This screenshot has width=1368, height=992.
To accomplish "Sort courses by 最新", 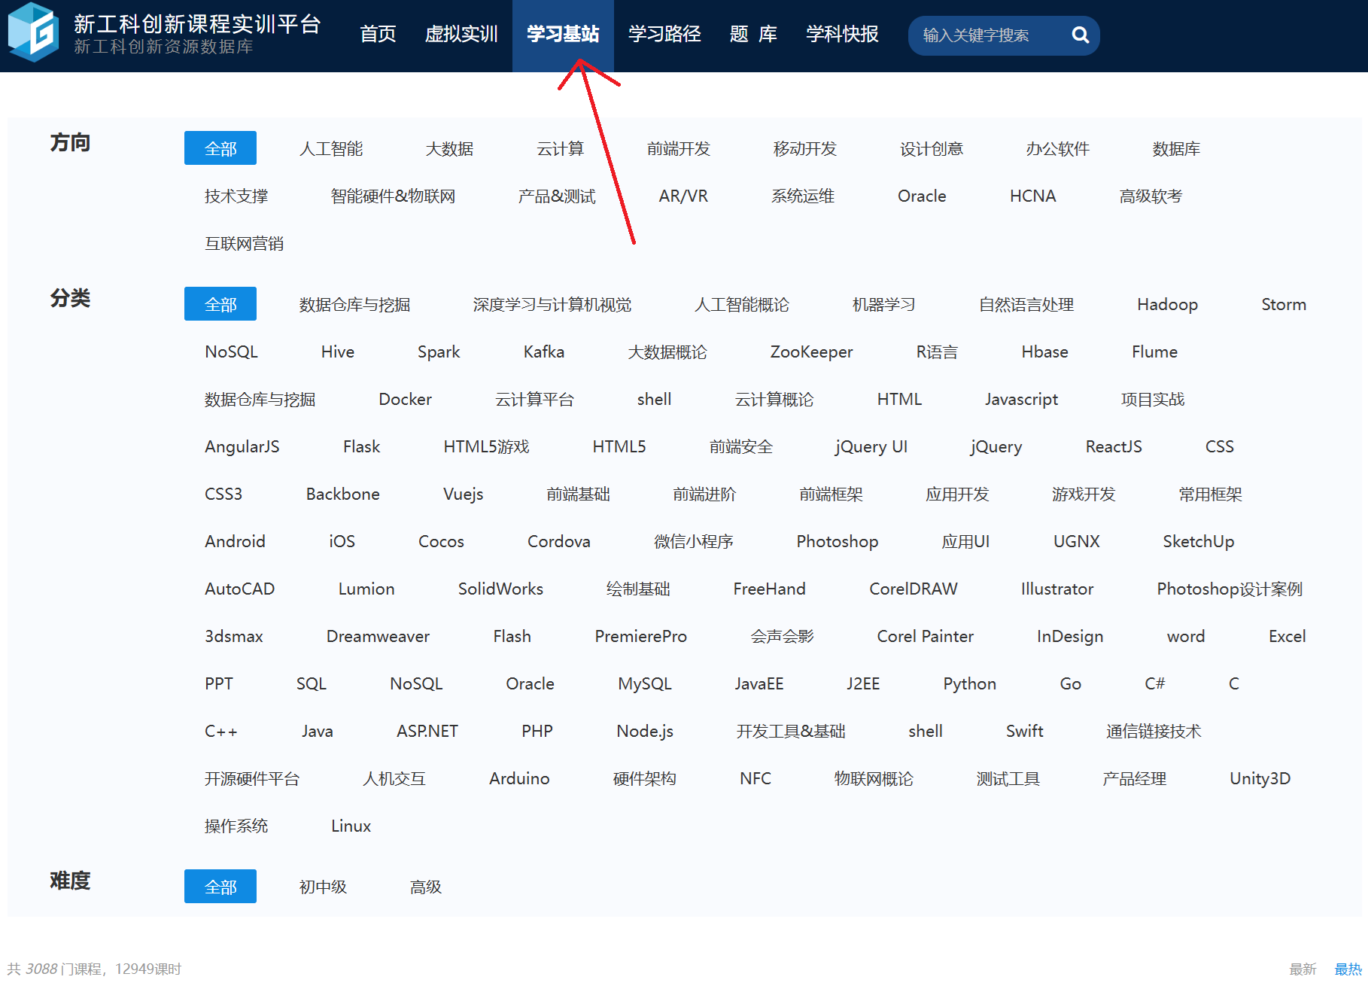I will click(1303, 969).
